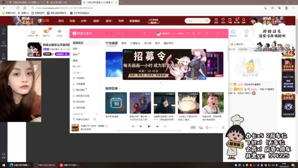This screenshot has height=168, width=298.
Task: Open the messages mail icon in music header
Action: (x=199, y=34)
